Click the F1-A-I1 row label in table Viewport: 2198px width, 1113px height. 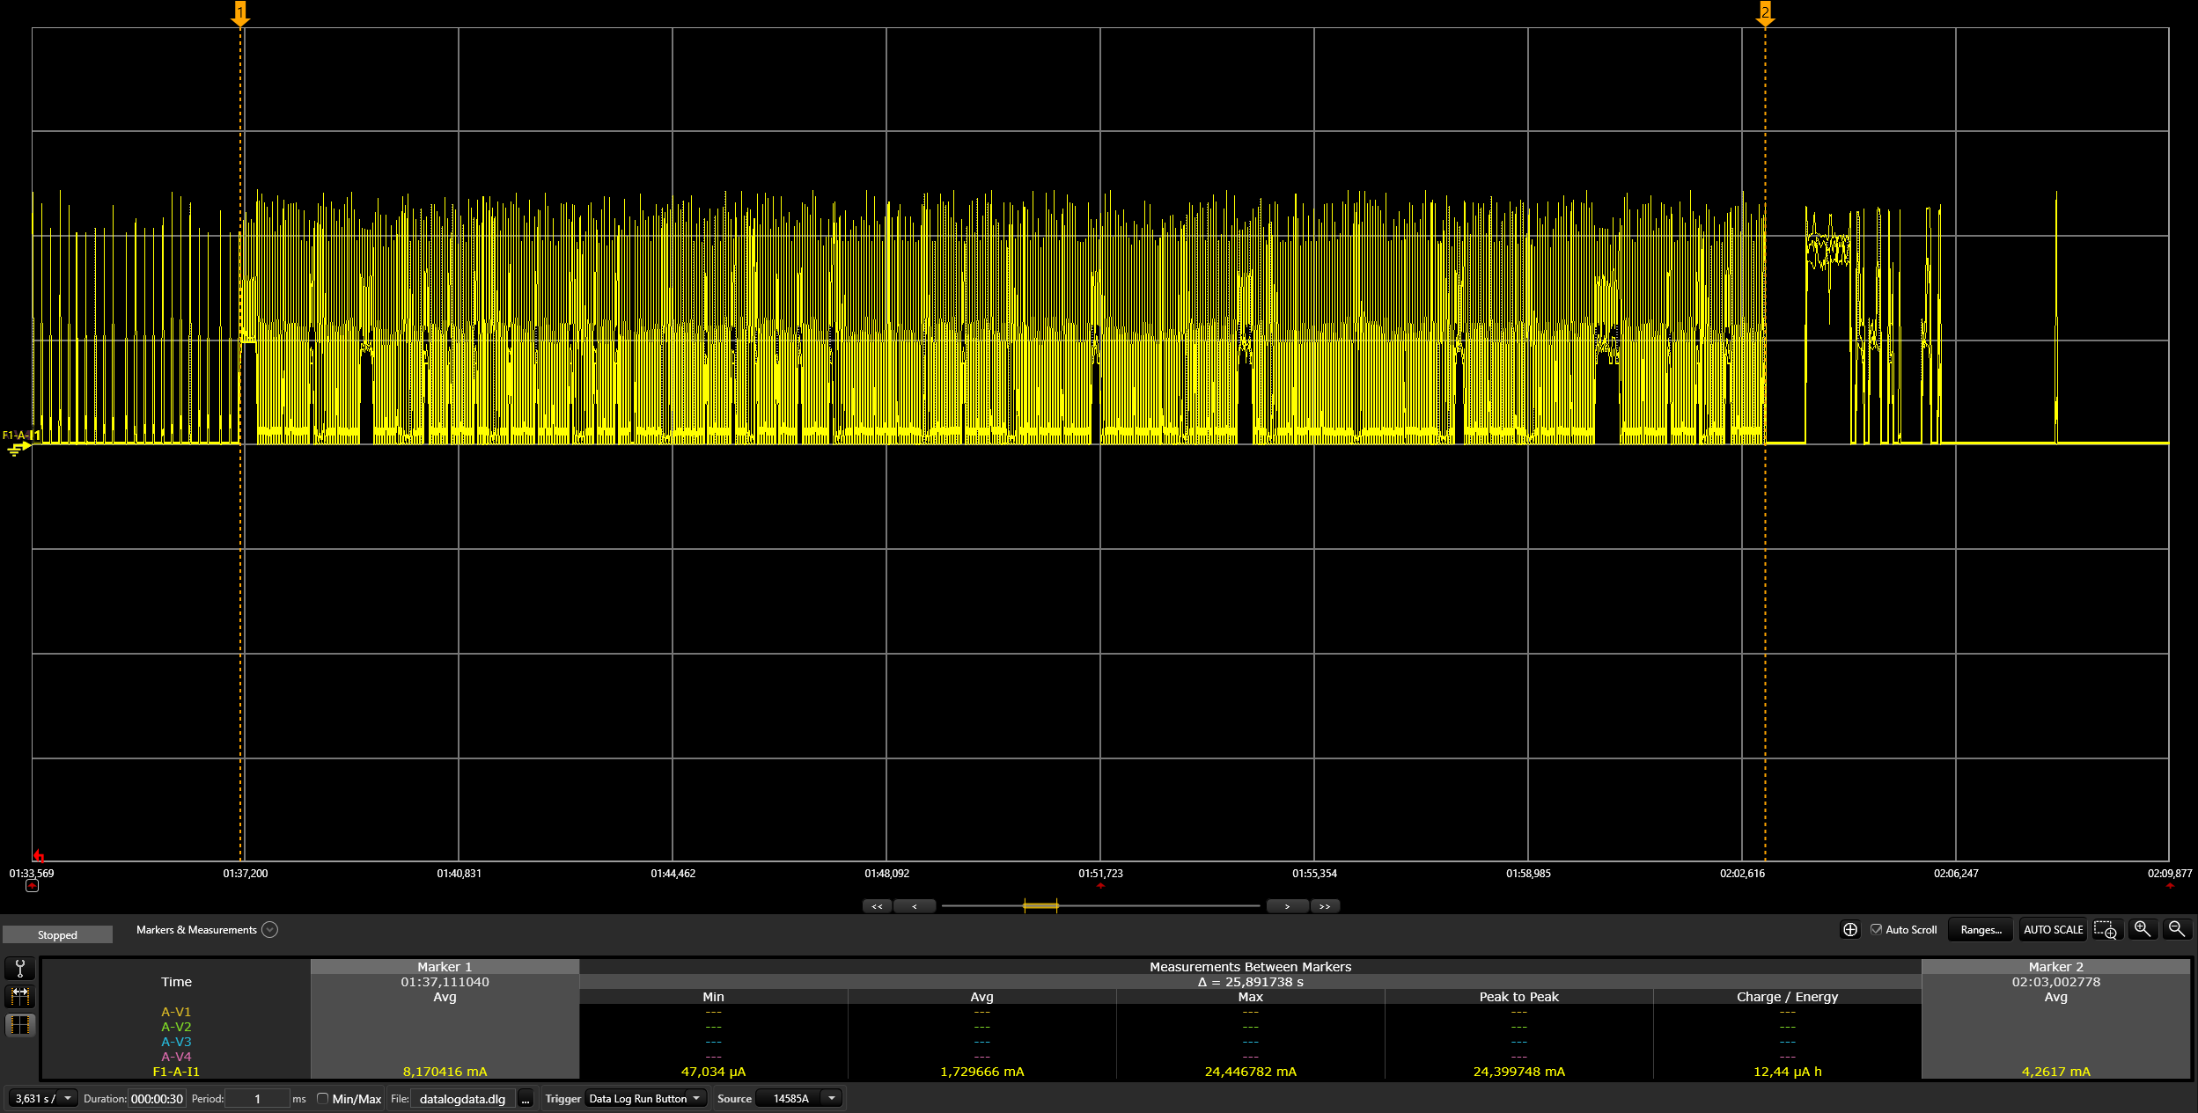(x=176, y=1072)
